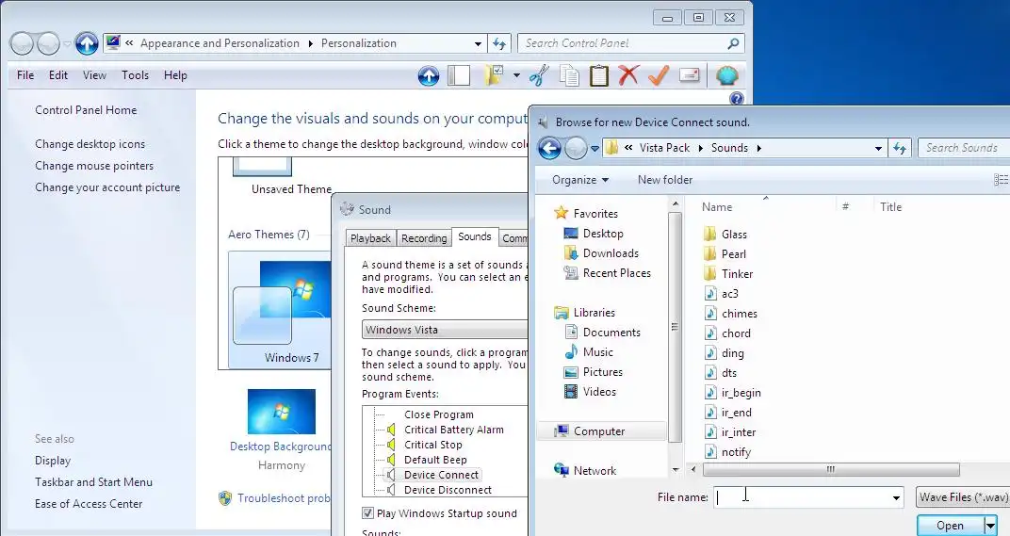Open Ease of Access Center link
The image size is (1010, 536).
click(89, 504)
